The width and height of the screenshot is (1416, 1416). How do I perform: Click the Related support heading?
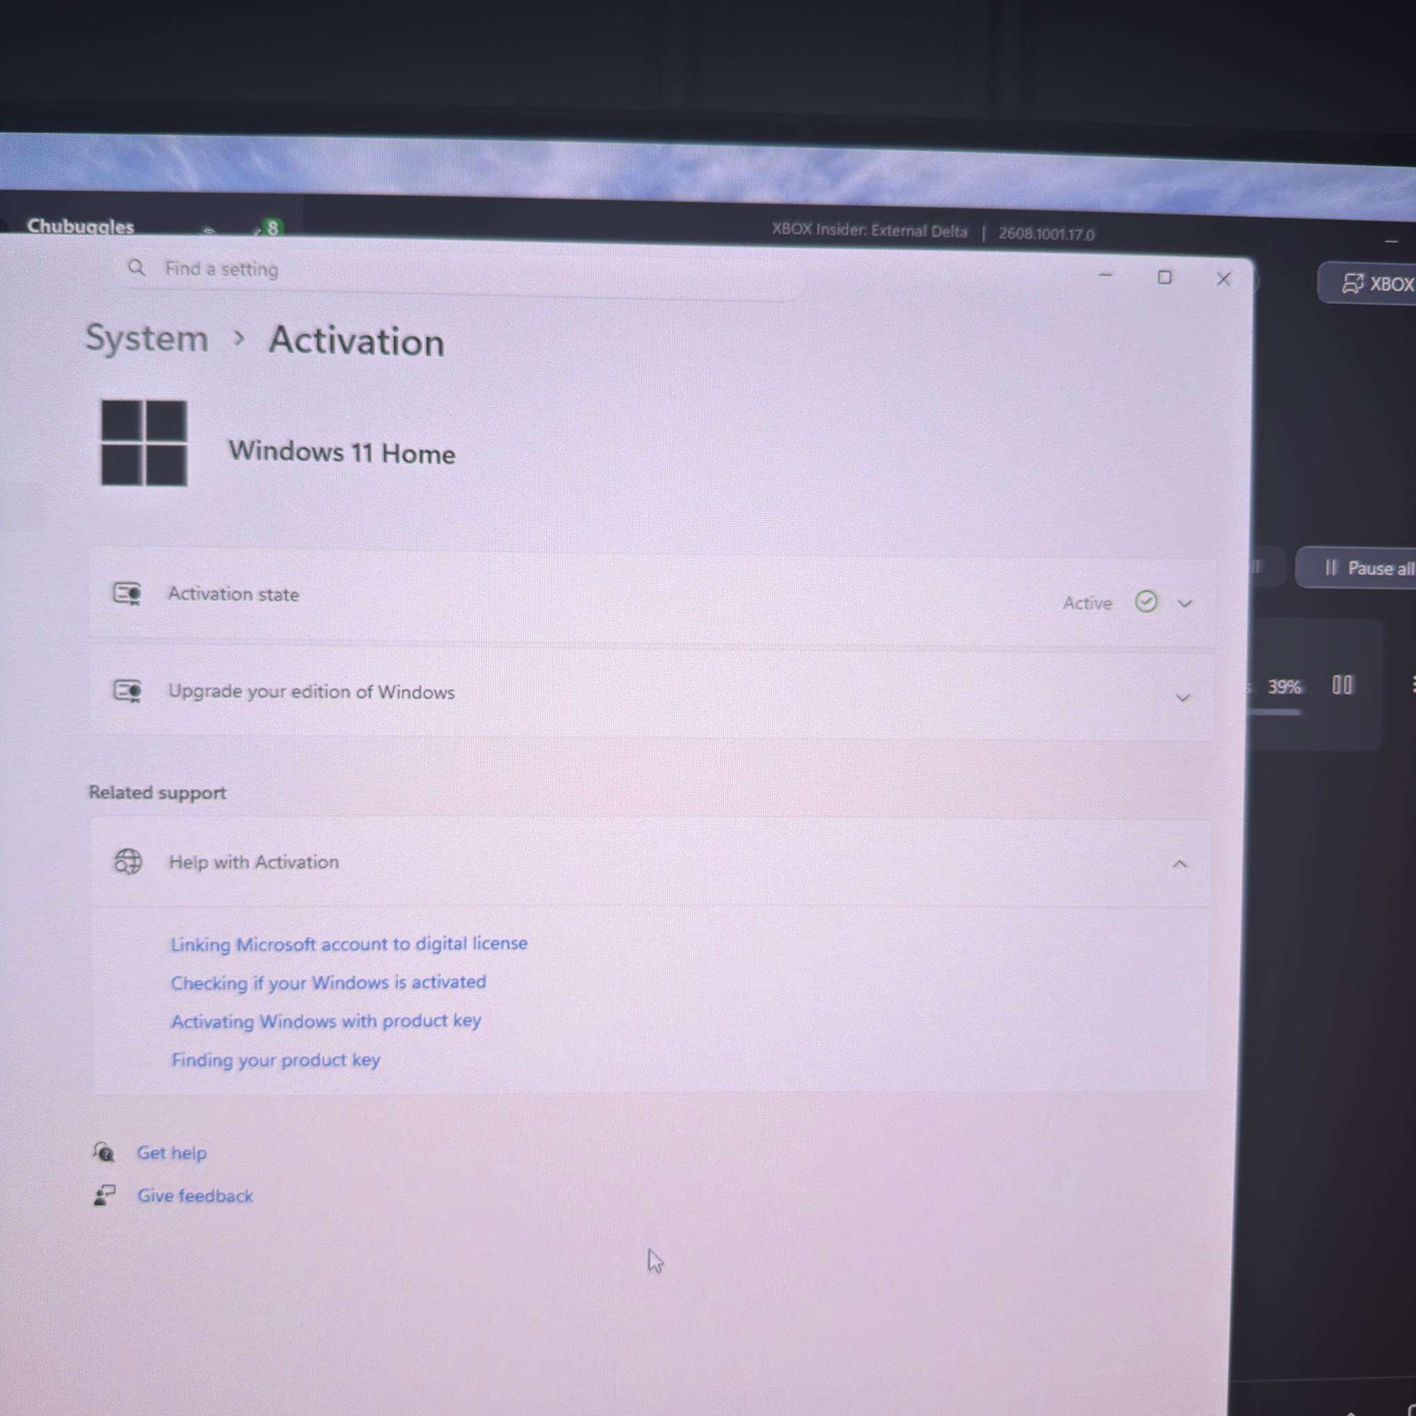[x=158, y=792]
